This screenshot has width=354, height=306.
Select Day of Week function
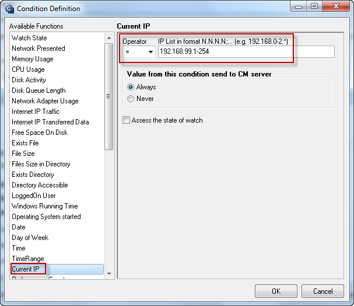pos(57,238)
